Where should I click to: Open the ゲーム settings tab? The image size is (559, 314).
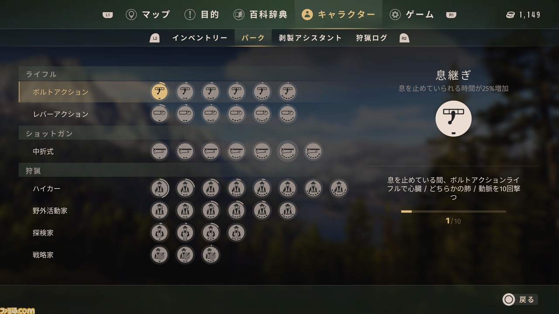[x=411, y=14]
